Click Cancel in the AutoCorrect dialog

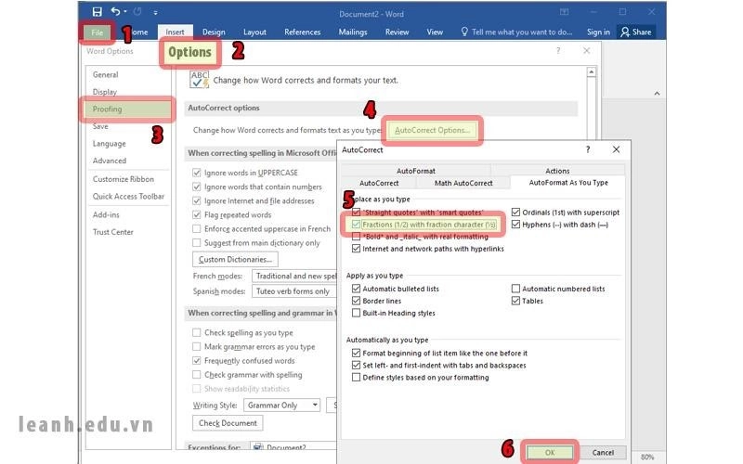coord(603,453)
